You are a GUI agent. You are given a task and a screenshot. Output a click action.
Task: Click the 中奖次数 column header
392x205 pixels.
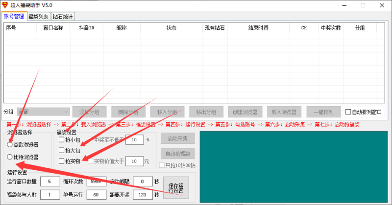[331, 28]
